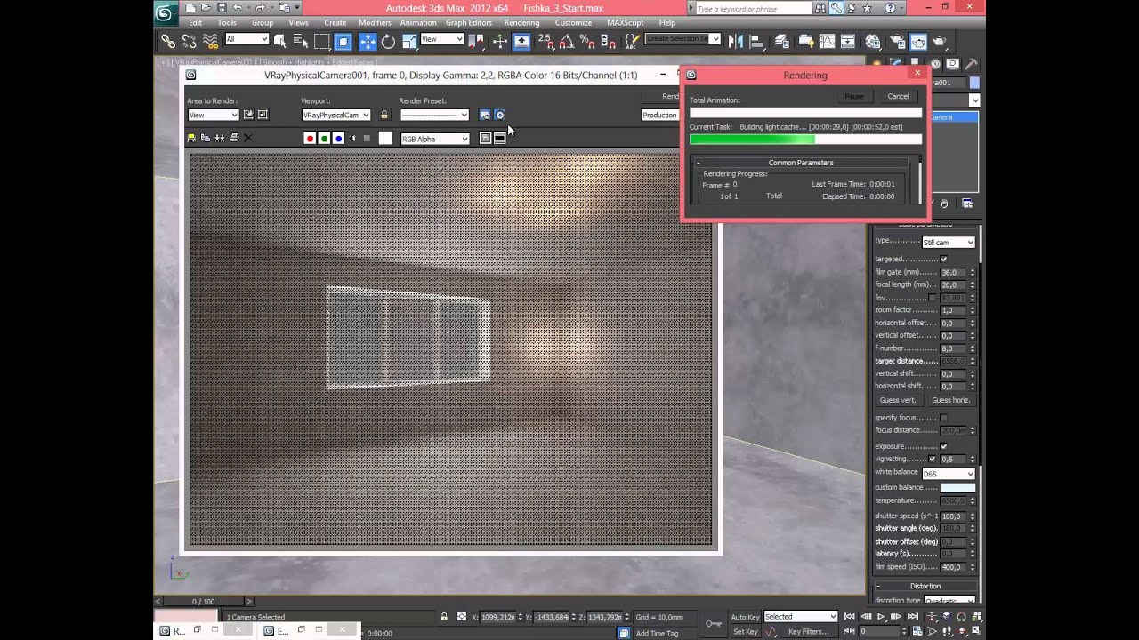Image resolution: width=1139 pixels, height=640 pixels.
Task: Click the Unlink Selection tool
Action: click(189, 41)
